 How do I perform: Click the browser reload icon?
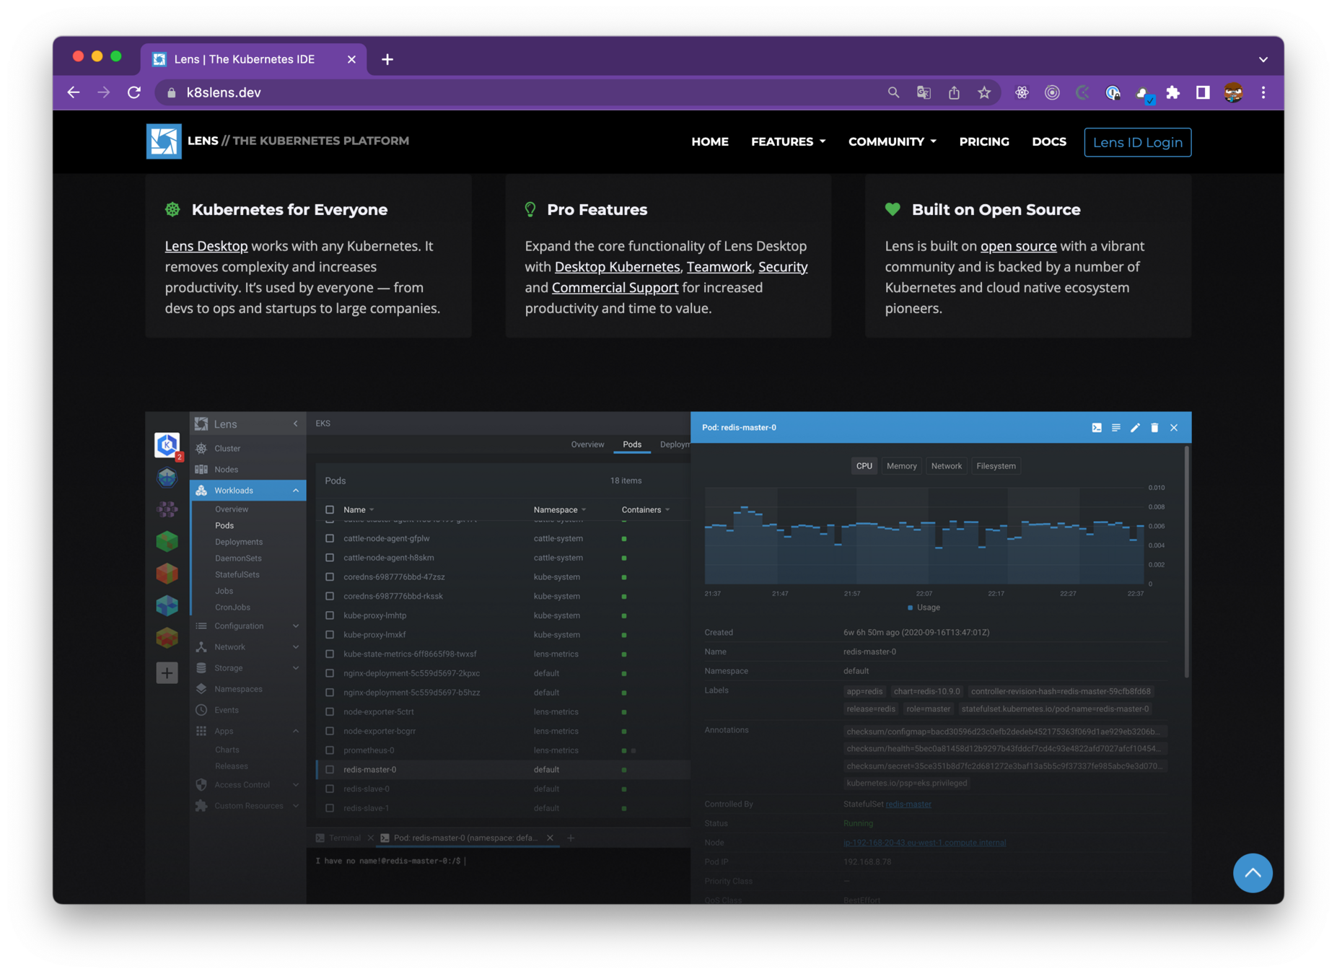click(x=134, y=92)
